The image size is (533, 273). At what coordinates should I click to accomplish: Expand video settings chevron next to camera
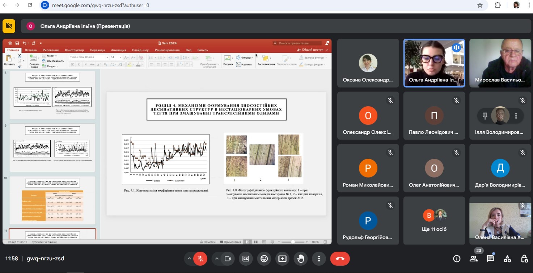217,259
